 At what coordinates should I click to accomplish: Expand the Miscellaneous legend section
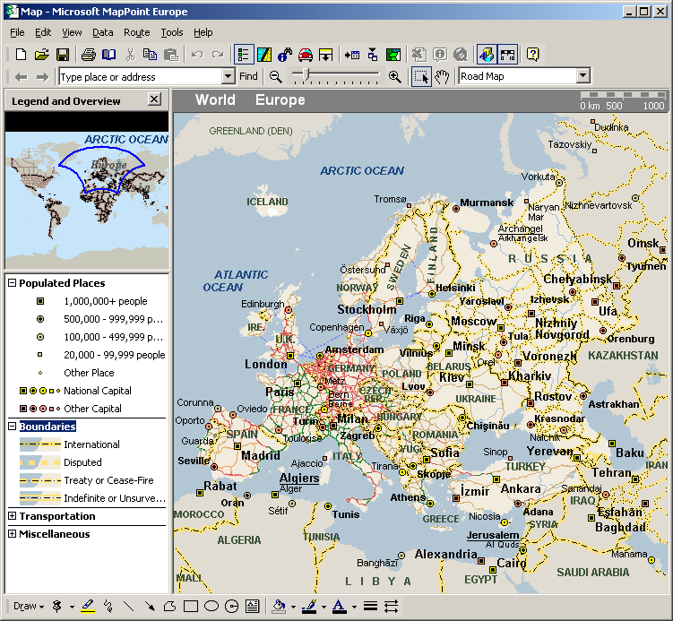12,534
